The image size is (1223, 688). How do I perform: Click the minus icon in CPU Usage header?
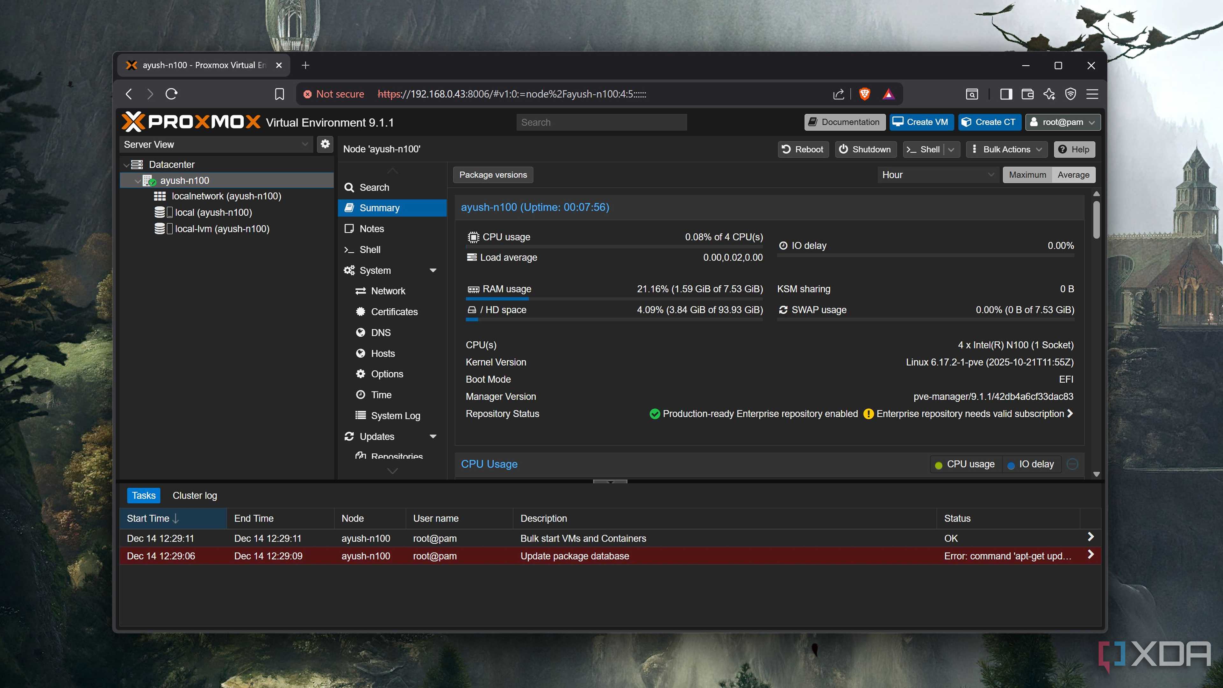coord(1072,464)
